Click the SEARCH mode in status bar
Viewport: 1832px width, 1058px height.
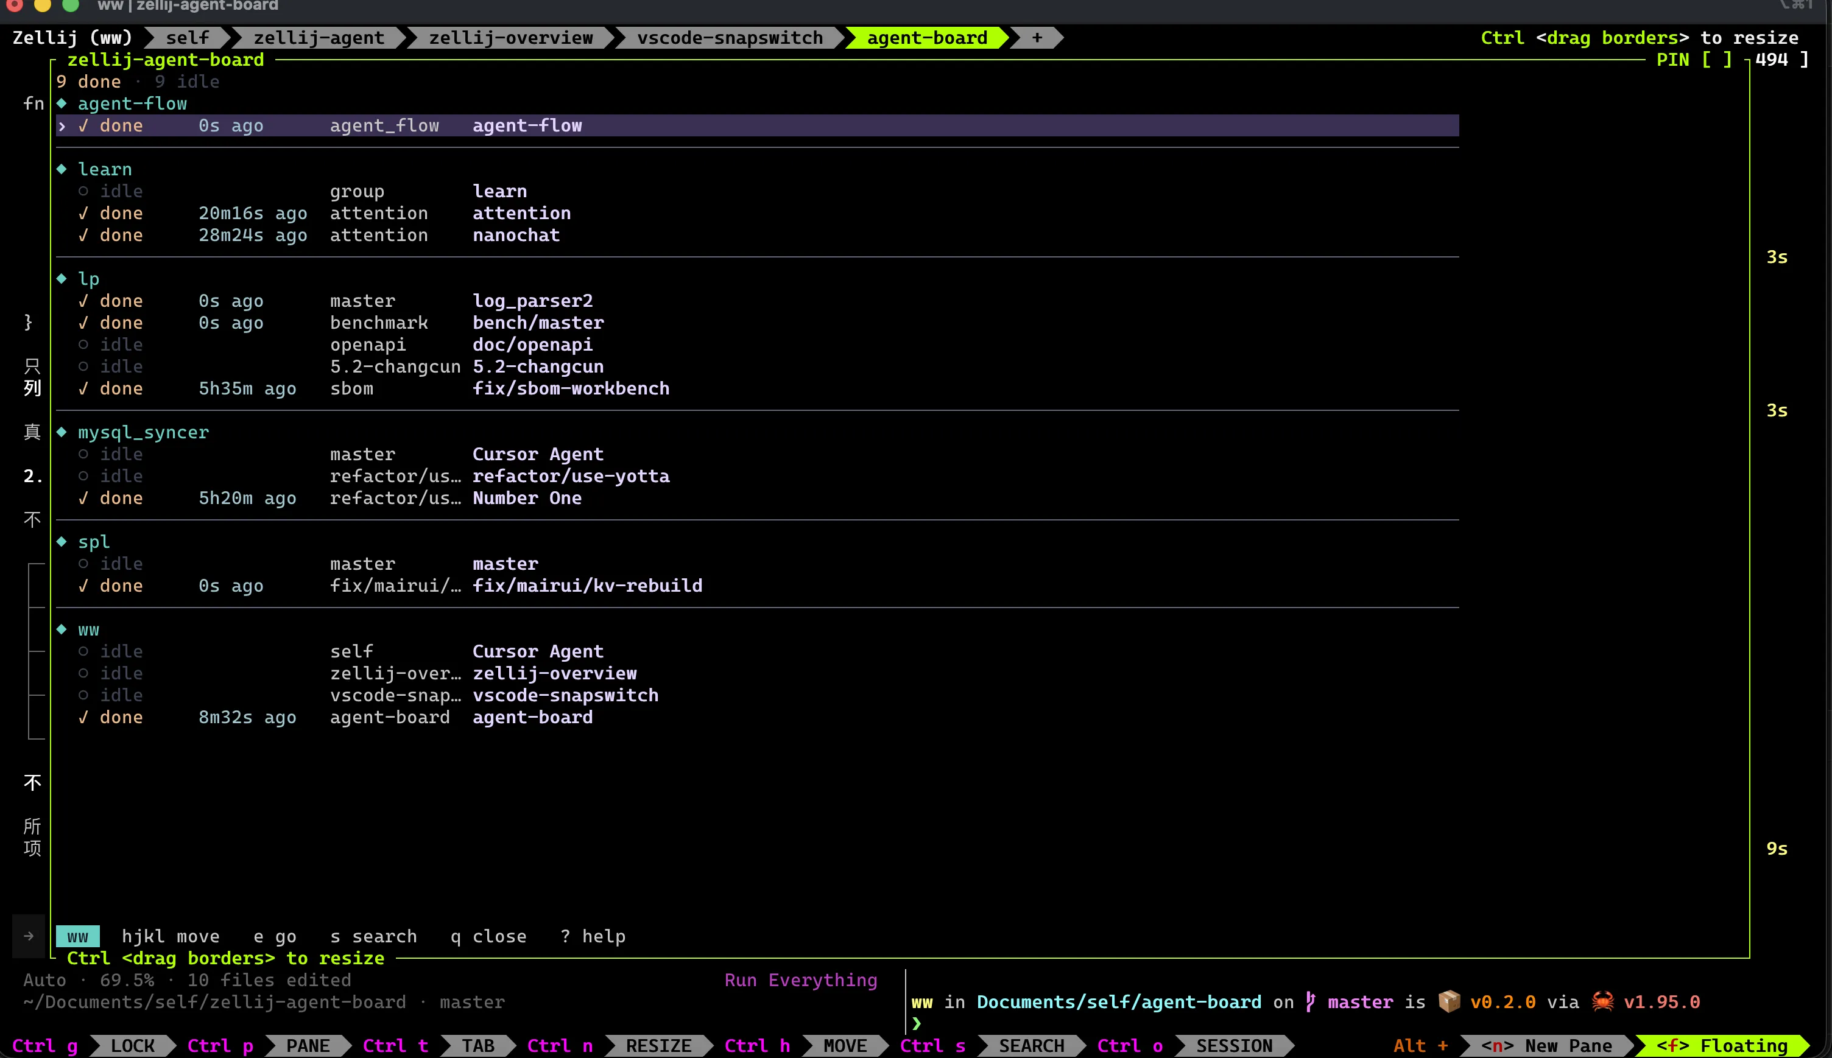click(1032, 1046)
